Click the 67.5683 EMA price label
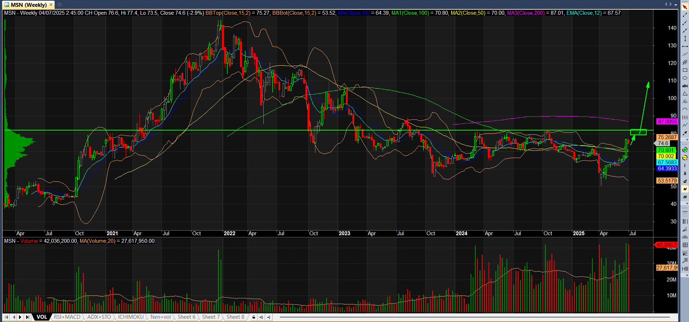The height and width of the screenshot is (322, 689). (667, 162)
